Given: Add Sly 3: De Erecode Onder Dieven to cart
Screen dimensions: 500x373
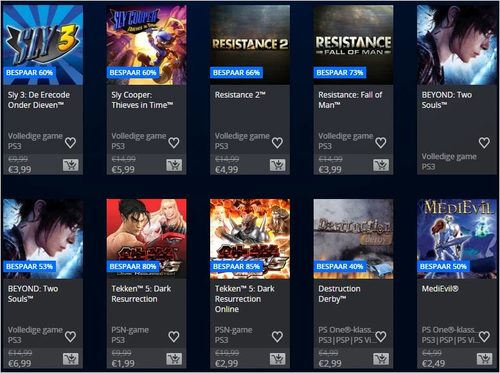Looking at the screenshot, I should coord(71,165).
